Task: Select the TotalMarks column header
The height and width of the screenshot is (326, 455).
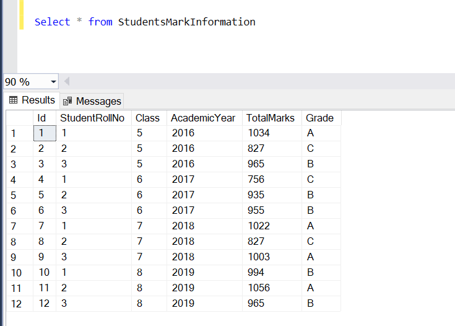Action: 271,118
